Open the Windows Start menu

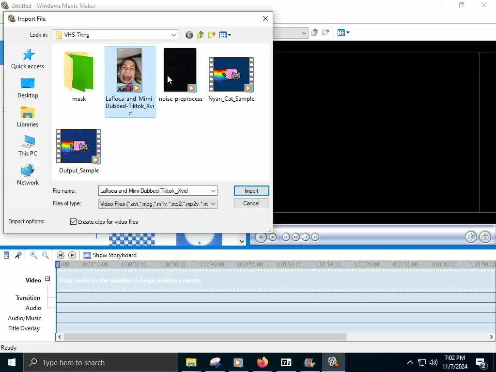coord(12,362)
